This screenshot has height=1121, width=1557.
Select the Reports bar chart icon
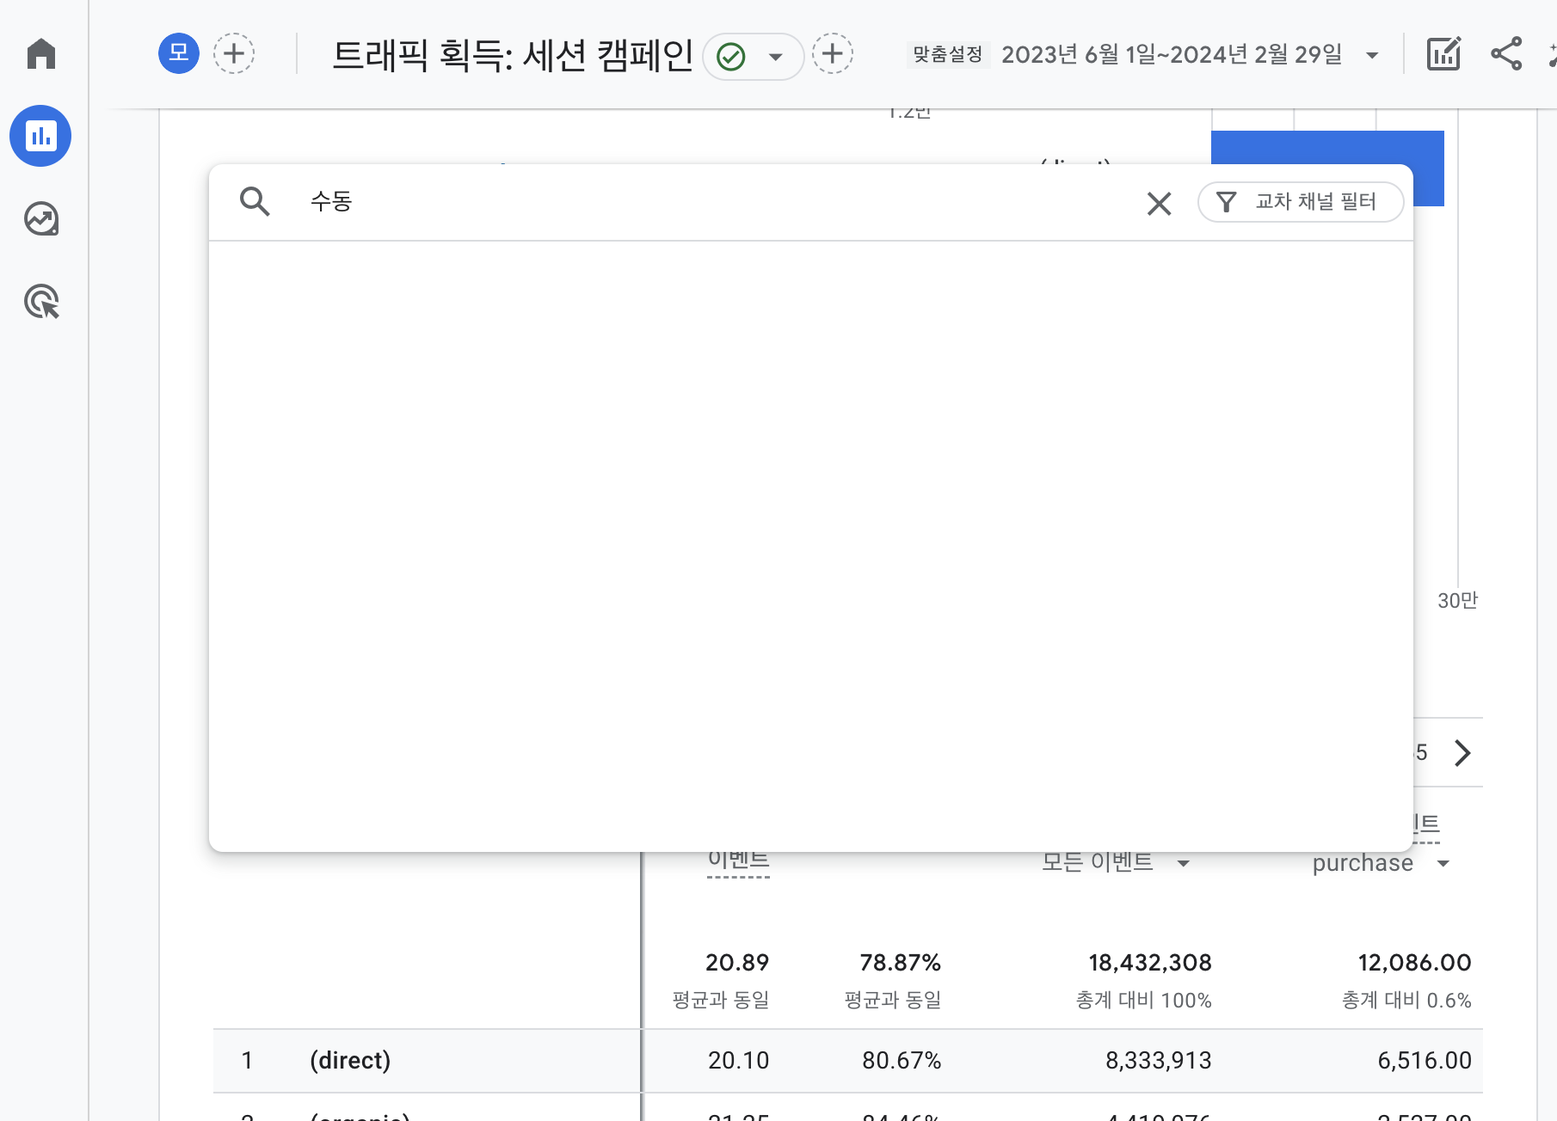40,136
